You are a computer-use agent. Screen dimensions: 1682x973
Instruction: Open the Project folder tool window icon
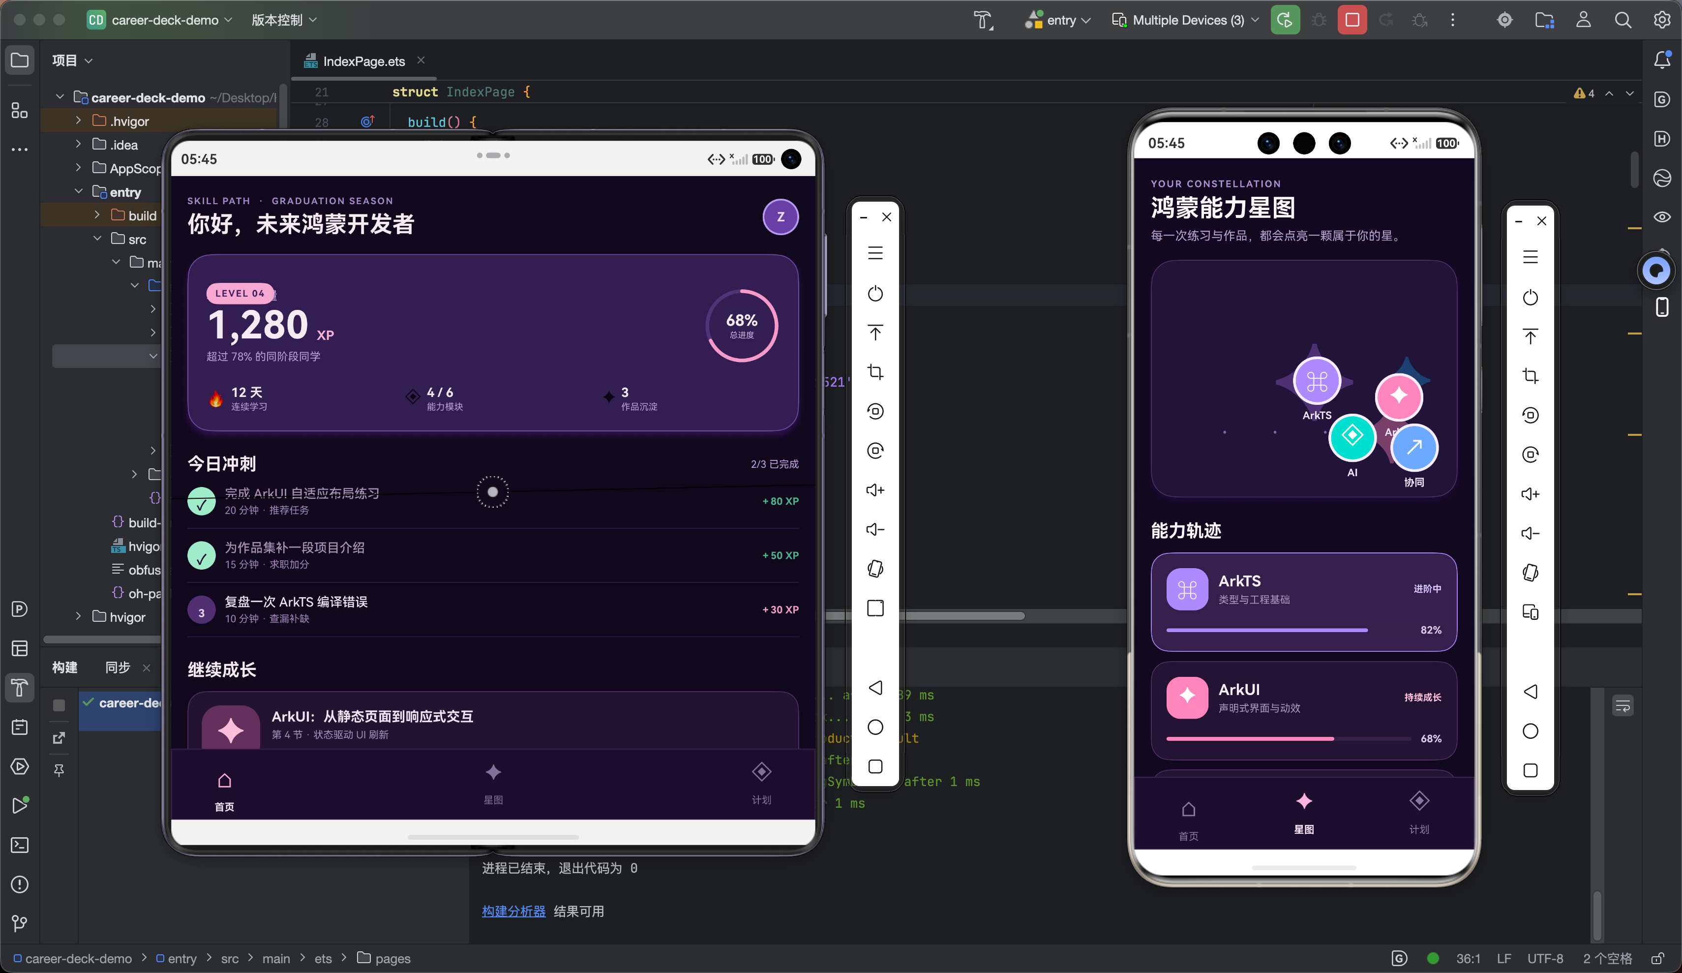(19, 60)
